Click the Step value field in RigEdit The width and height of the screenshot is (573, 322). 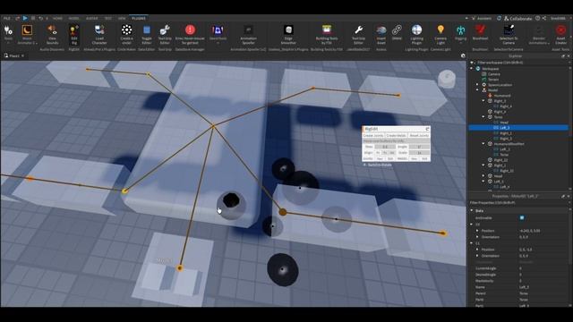(385, 147)
